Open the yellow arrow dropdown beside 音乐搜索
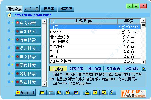Screen dimensions: 151x100 [12, 31]
